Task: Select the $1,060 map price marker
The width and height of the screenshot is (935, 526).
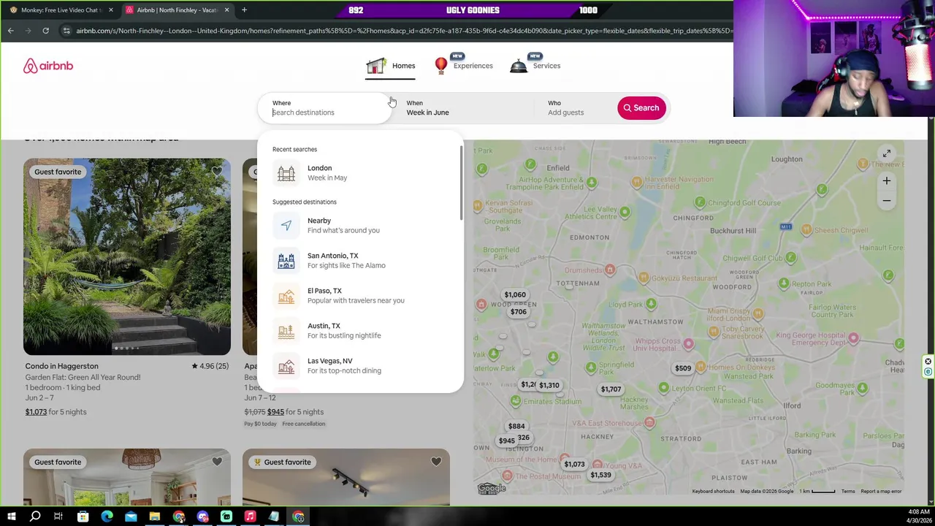Action: pyautogui.click(x=515, y=295)
